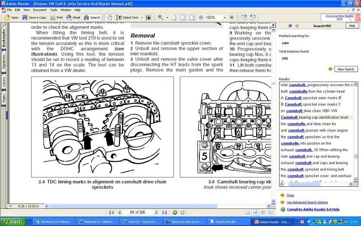Set view to Actual Size page icon

(x=174, y=18)
